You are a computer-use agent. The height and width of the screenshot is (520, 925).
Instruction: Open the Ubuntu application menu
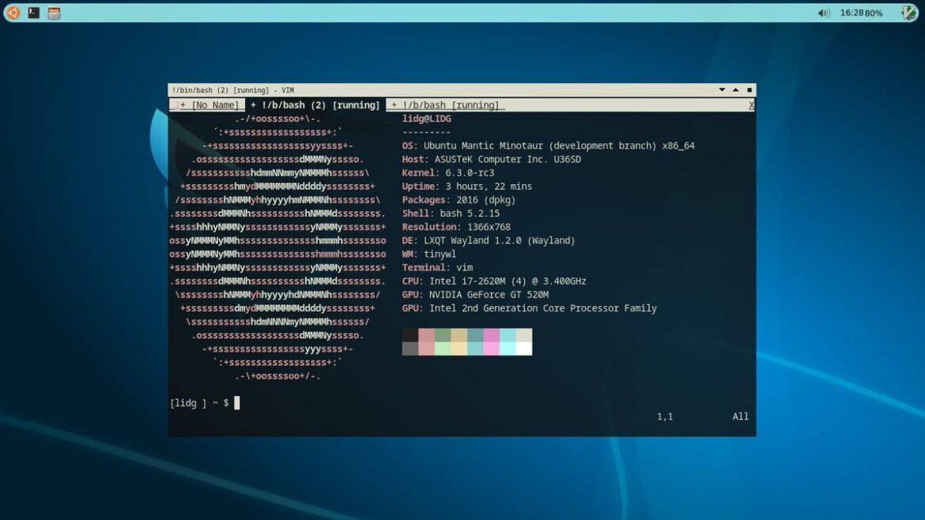click(x=13, y=13)
